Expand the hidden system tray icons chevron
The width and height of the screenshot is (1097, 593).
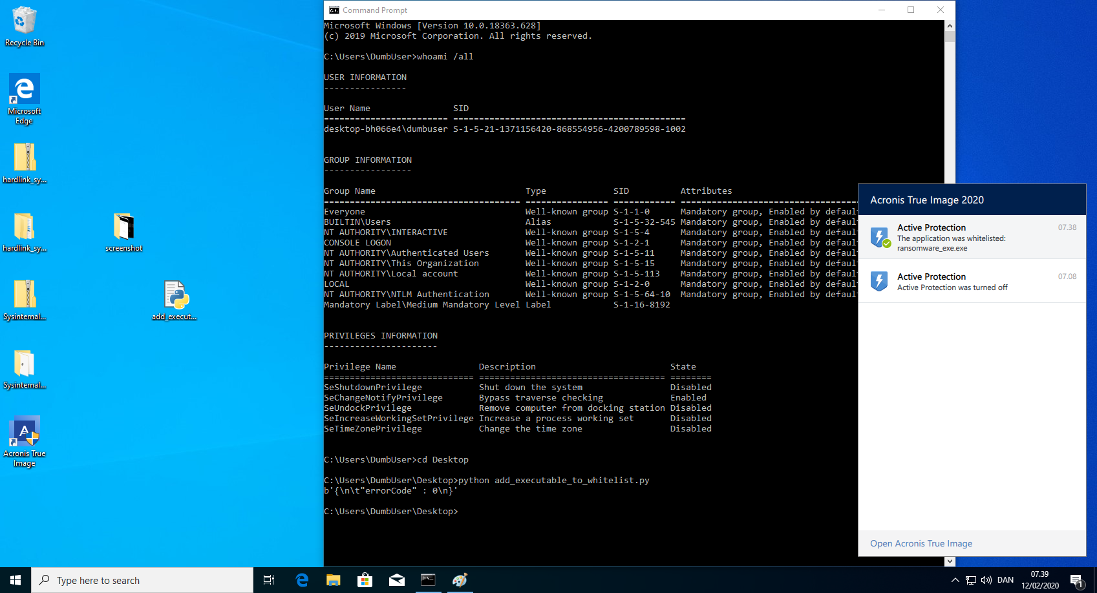pos(955,580)
